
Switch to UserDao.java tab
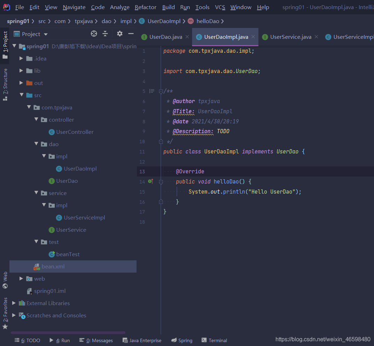pyautogui.click(x=166, y=37)
